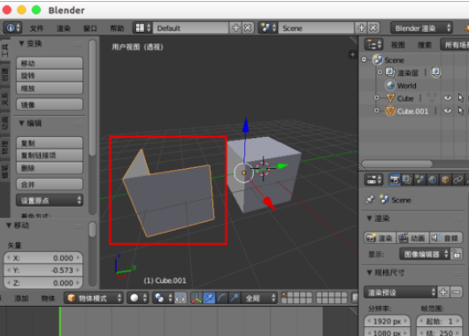This screenshot has height=336, width=469.
Task: Open the pivot point dropdown
Action: pos(163,298)
